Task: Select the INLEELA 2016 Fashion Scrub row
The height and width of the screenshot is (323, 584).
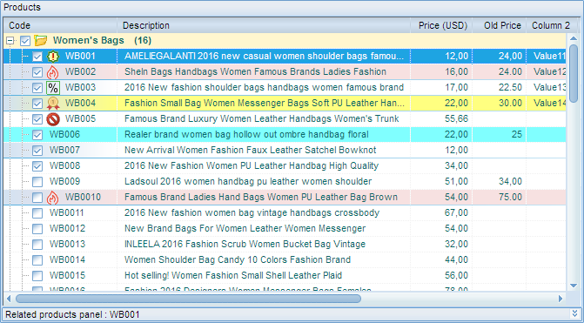Action: pos(285,244)
